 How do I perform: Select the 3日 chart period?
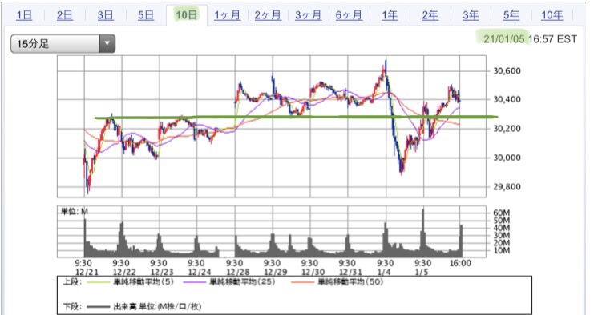tap(105, 15)
